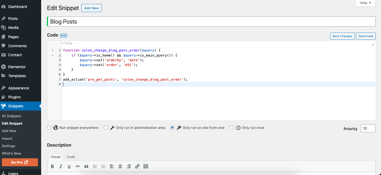This screenshot has height=175, width=381.
Task: Go to Posts in the admin sidebar
Action: coord(13,19)
